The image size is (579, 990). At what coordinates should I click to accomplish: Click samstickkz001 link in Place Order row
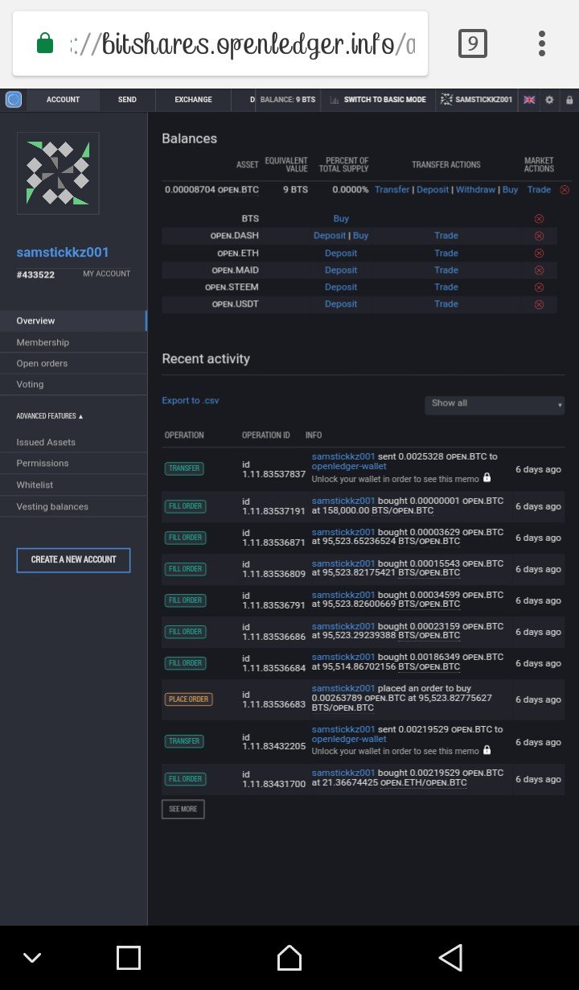pyautogui.click(x=343, y=688)
